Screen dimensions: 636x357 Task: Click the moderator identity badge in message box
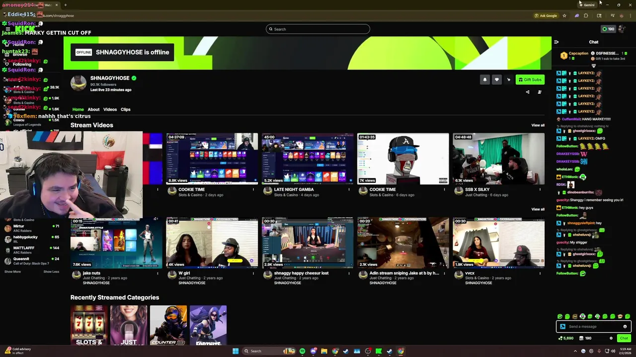coord(562,326)
